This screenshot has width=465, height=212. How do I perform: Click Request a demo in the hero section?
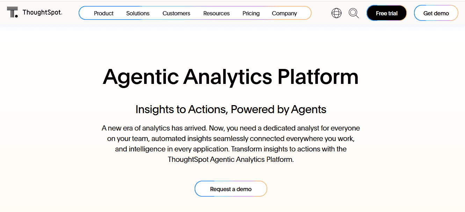[231, 189]
